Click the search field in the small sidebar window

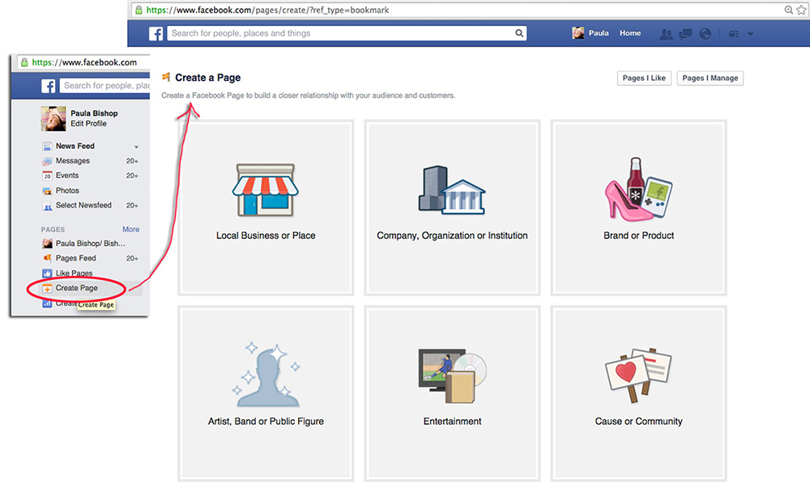pyautogui.click(x=104, y=86)
